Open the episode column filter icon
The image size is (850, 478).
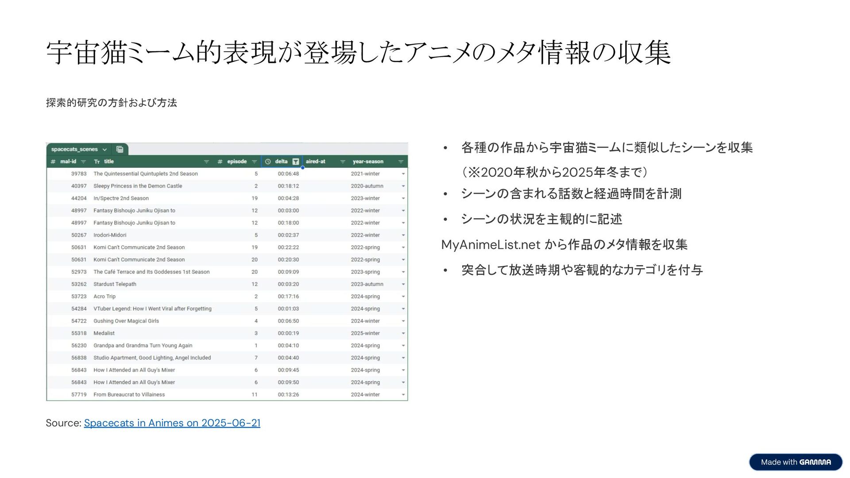255,162
